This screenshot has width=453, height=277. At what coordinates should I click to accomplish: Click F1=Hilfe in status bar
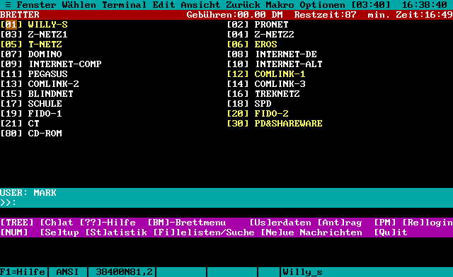click(x=23, y=272)
